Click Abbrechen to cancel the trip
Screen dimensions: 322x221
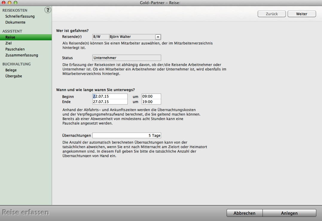coord(244,213)
